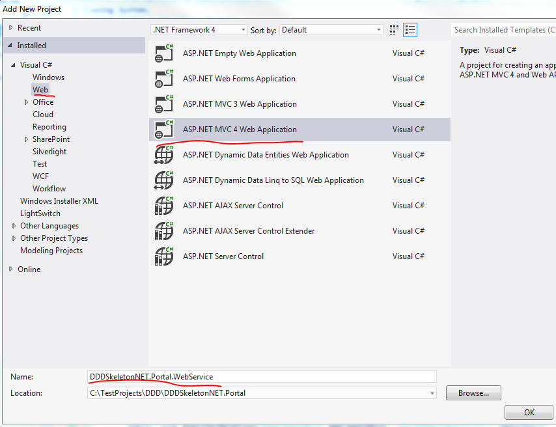Viewport: 556px width, 427px height.
Task: Choose the ASP.NET AJAX Server Control icon
Action: coord(164,206)
